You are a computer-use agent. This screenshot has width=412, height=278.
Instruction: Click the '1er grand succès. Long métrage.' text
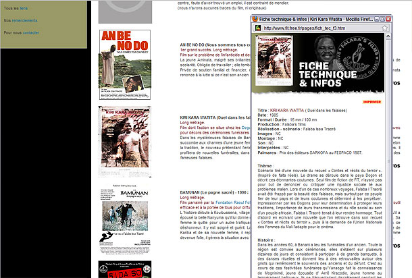(209, 50)
